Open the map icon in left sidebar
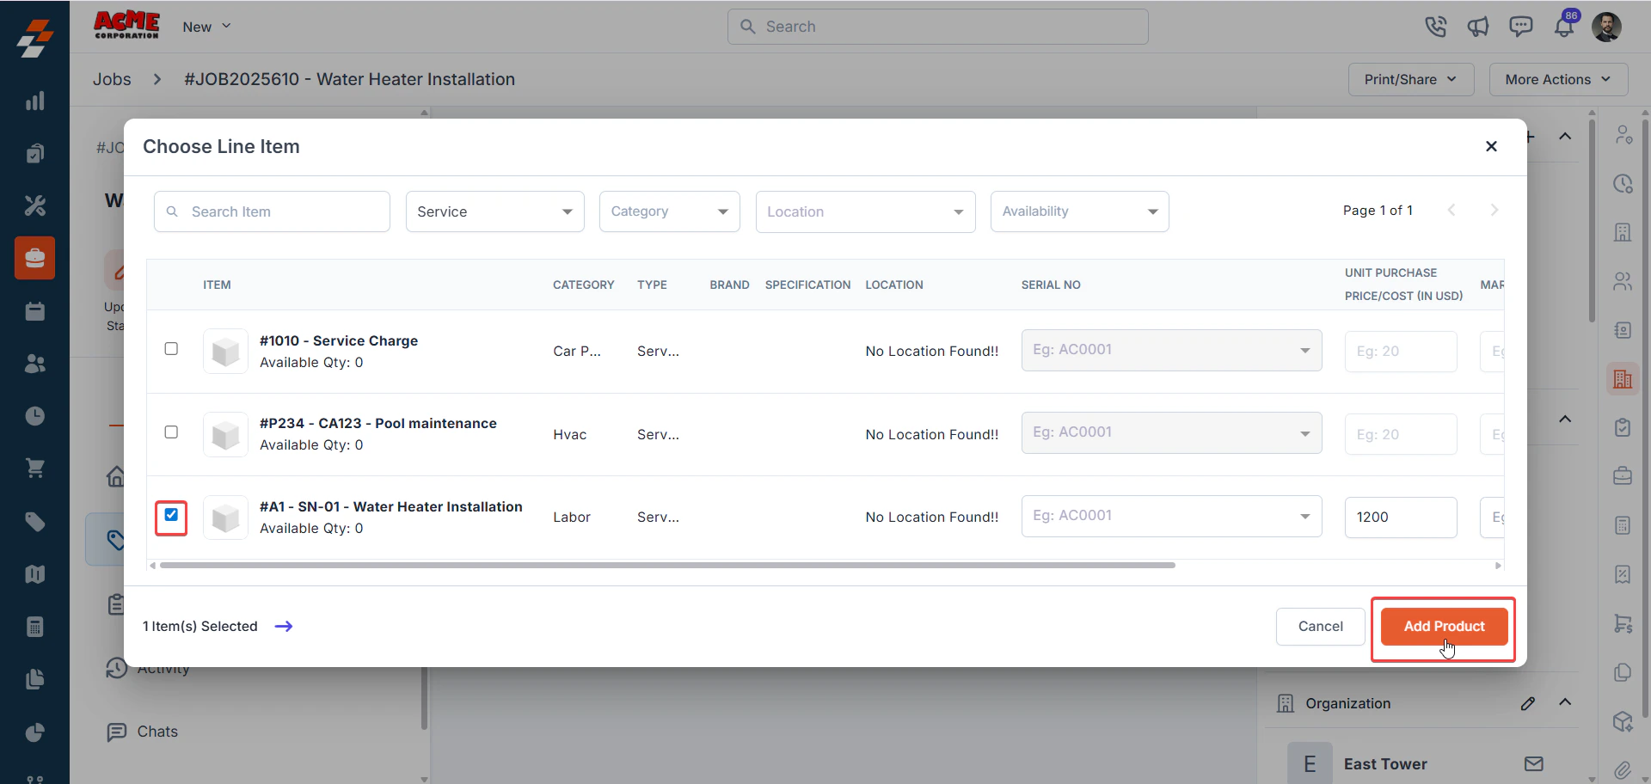This screenshot has width=1651, height=784. tap(34, 574)
